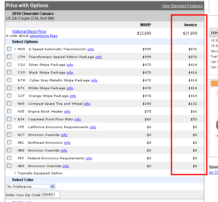Open View Standard Features link
Viewport: 218px width, 202px height.
click(182, 6)
